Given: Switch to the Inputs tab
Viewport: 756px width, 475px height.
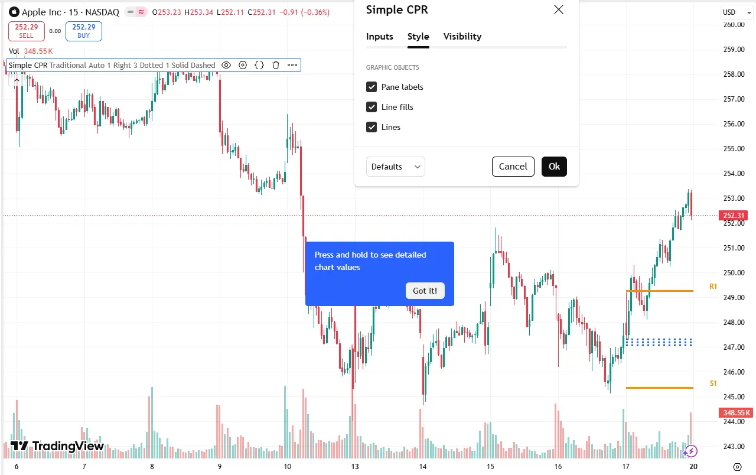Looking at the screenshot, I should (x=379, y=37).
